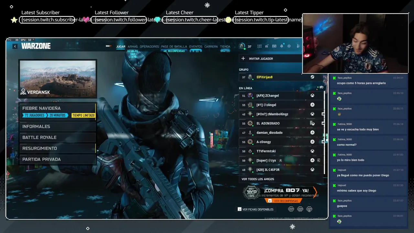Screen dimensions: 414x233
Task: Click Xbox icon on zMamboKingz row
Action: (312, 114)
